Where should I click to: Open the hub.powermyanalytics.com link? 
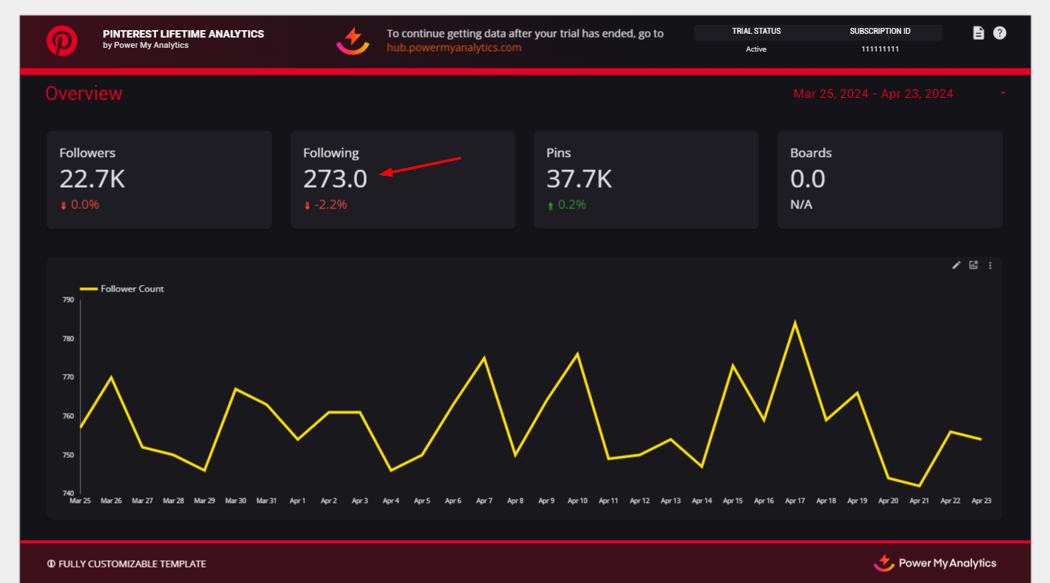pyautogui.click(x=454, y=48)
